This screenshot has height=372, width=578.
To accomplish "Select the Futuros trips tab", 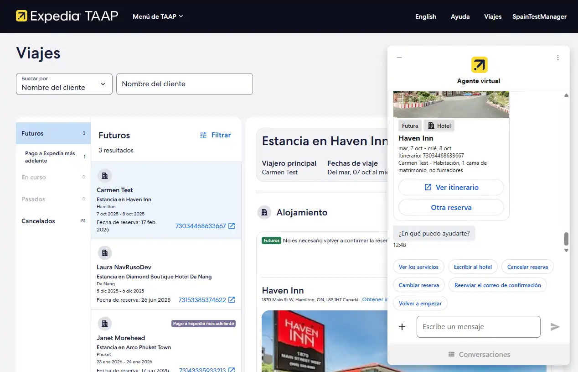I will pos(53,133).
